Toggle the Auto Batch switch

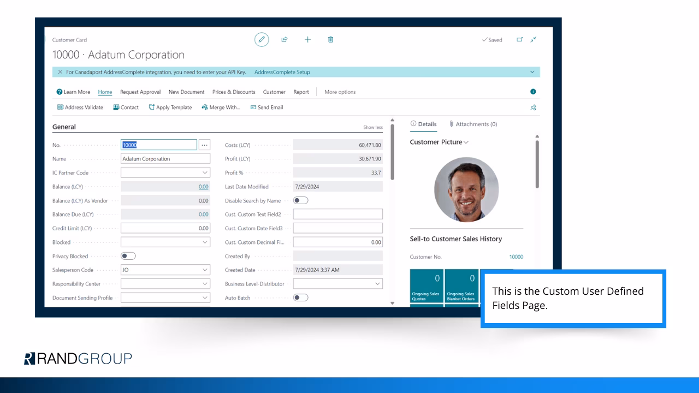coord(301,297)
